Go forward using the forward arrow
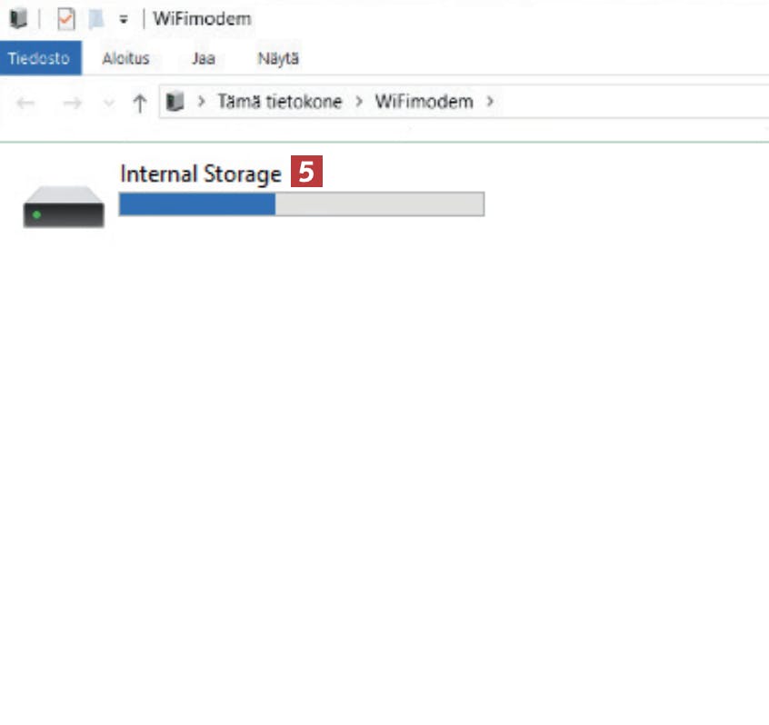 point(72,103)
